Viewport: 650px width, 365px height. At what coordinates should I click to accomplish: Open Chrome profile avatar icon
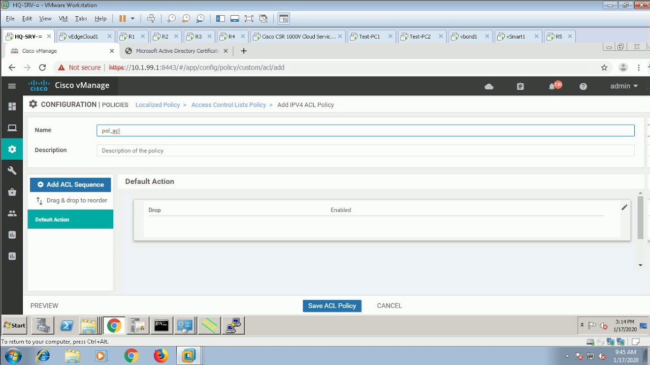pos(624,67)
